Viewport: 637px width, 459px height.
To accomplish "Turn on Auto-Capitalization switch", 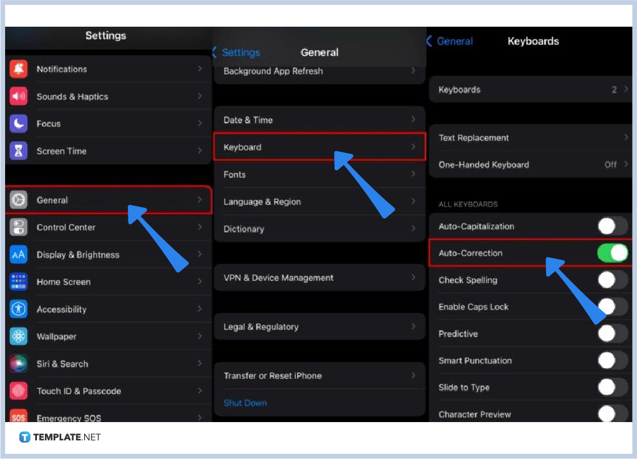I will 613,226.
